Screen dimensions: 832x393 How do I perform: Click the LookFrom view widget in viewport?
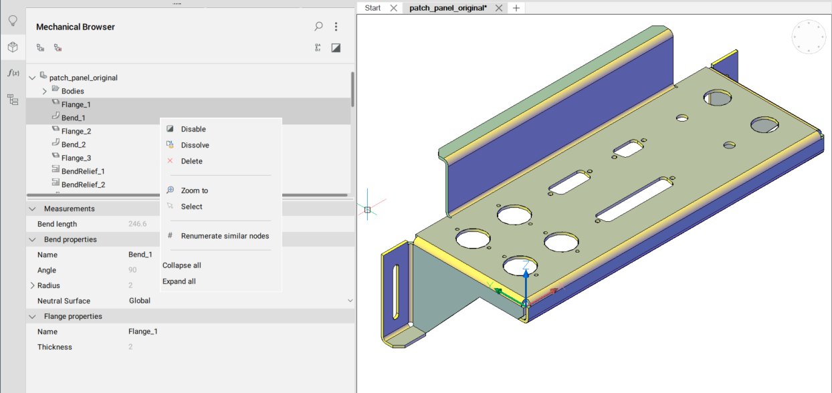click(x=809, y=37)
